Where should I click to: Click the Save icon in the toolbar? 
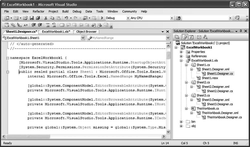point(32,18)
